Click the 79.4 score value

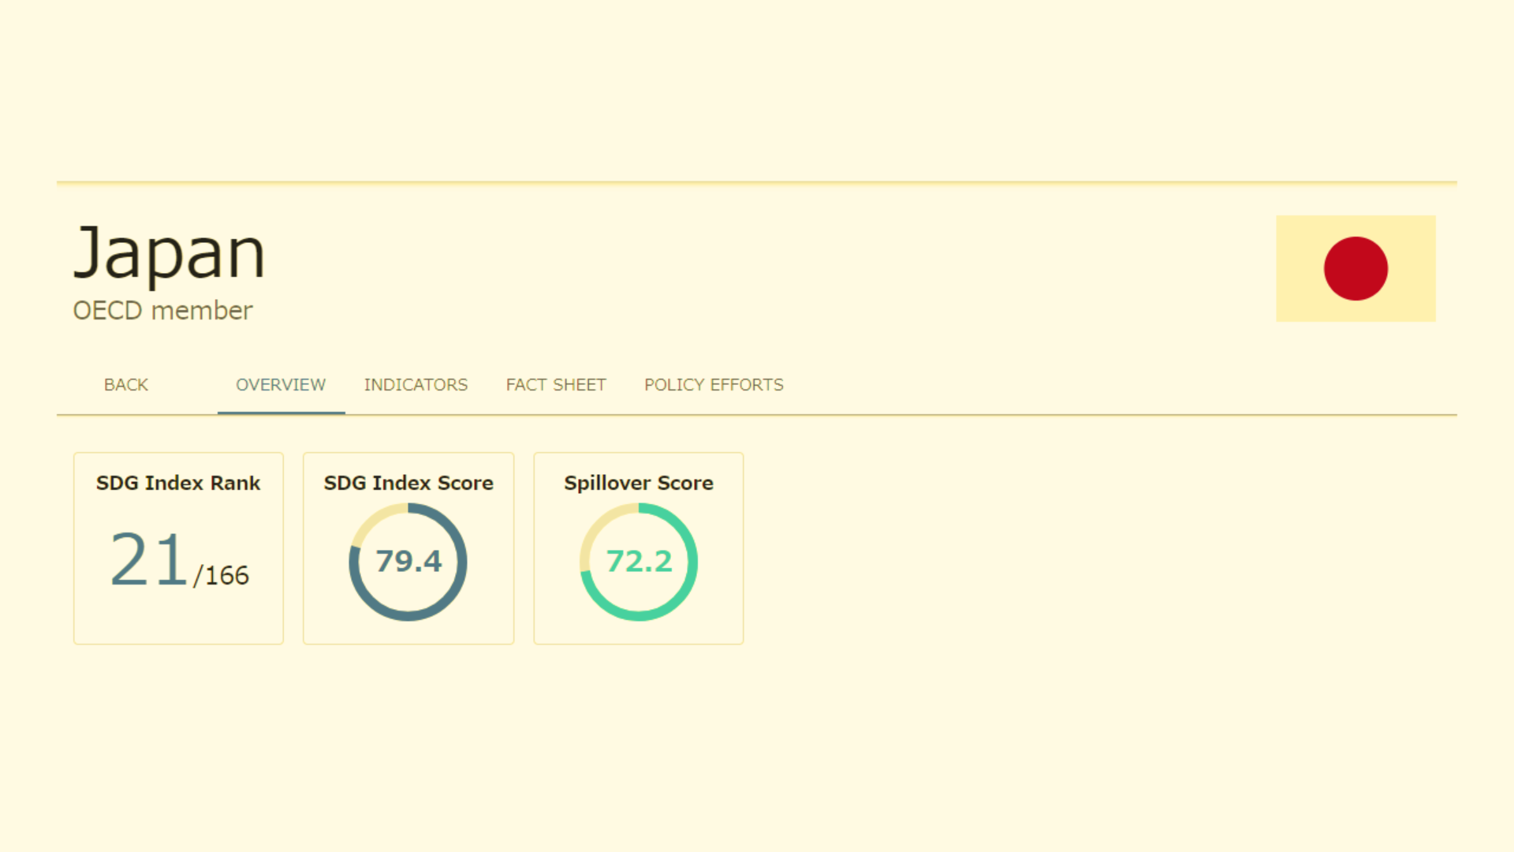(x=408, y=562)
